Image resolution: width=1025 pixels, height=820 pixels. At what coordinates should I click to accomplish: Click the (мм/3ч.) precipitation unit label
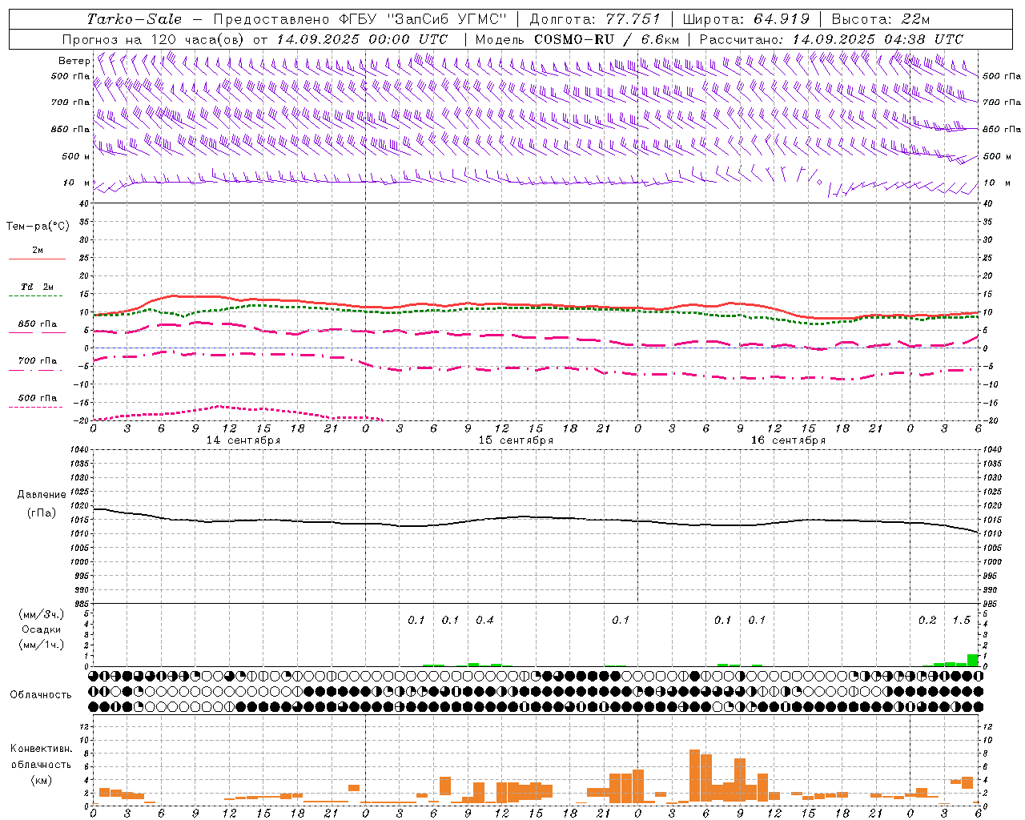tap(41, 614)
